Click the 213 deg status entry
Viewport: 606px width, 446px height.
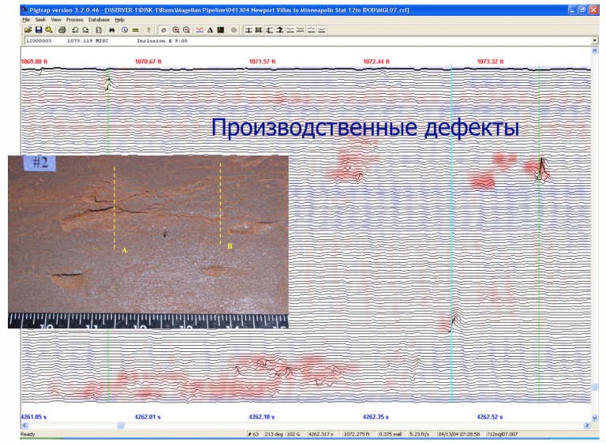tap(274, 434)
